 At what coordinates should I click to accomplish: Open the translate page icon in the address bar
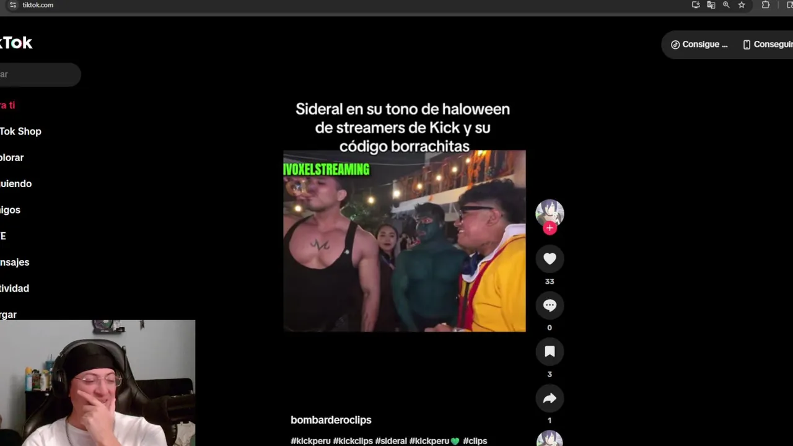click(711, 5)
